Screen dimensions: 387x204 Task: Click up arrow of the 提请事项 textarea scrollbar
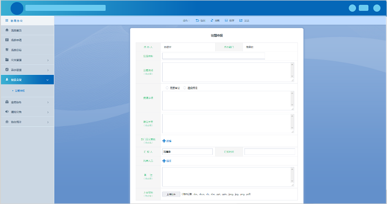[292, 93]
